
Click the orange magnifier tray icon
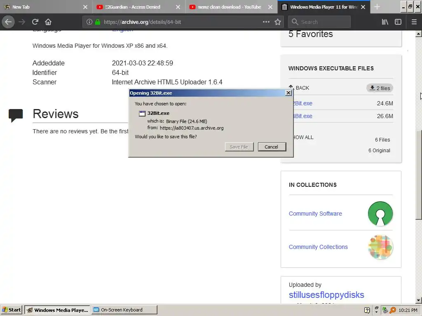[x=393, y=310]
